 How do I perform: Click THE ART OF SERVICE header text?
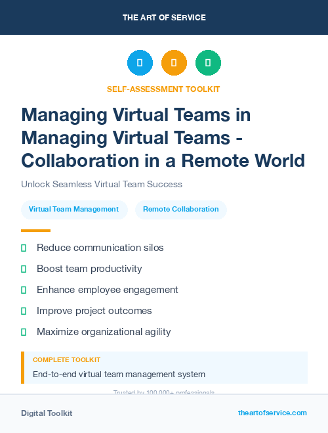coord(164,18)
